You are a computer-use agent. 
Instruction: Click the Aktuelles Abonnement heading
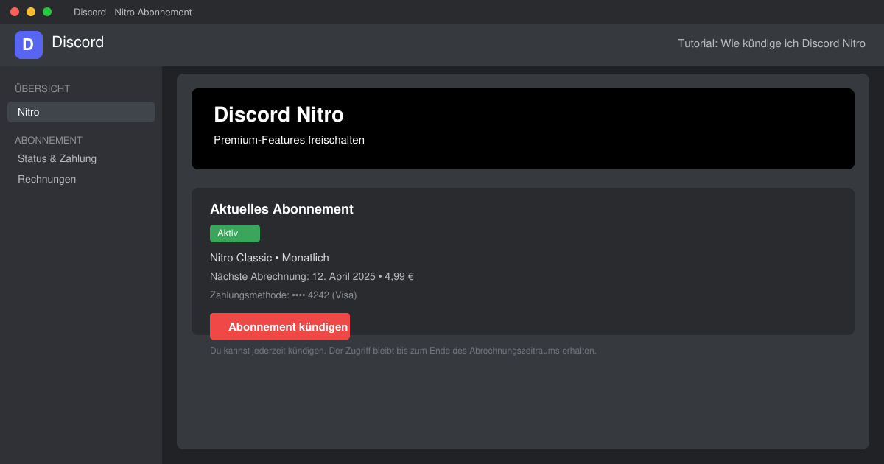281,209
